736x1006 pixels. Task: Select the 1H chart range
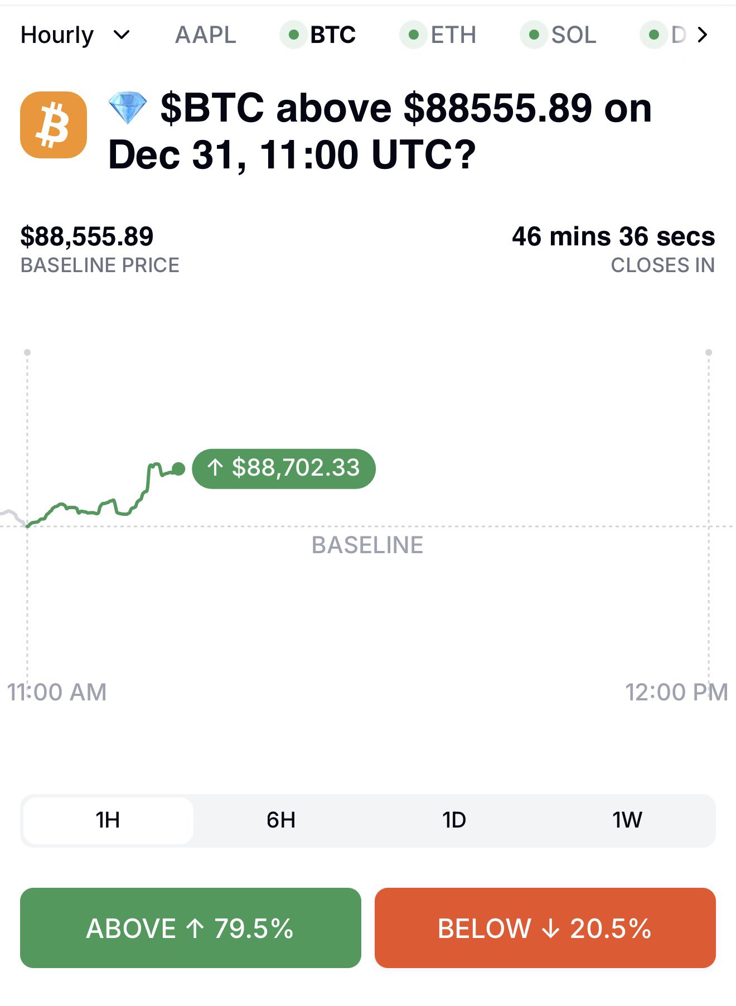(x=108, y=820)
